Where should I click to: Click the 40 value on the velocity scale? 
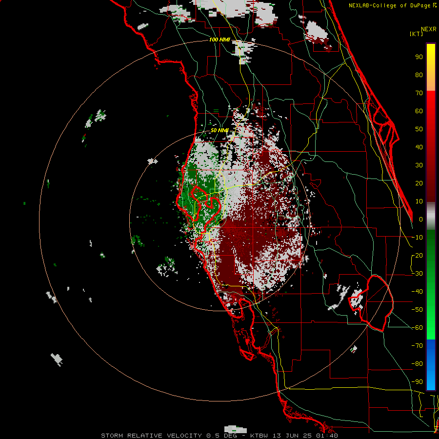(x=419, y=147)
